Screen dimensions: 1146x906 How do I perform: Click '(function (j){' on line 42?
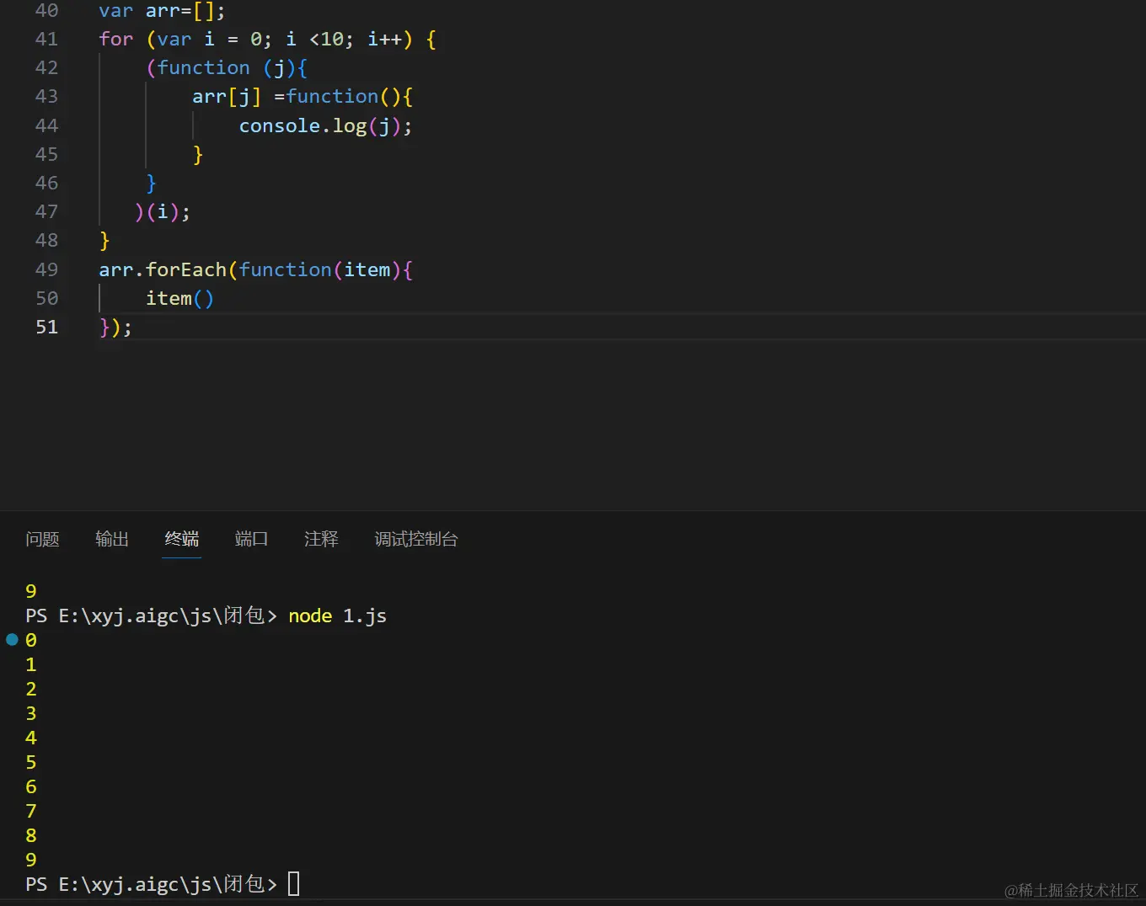coord(227,68)
